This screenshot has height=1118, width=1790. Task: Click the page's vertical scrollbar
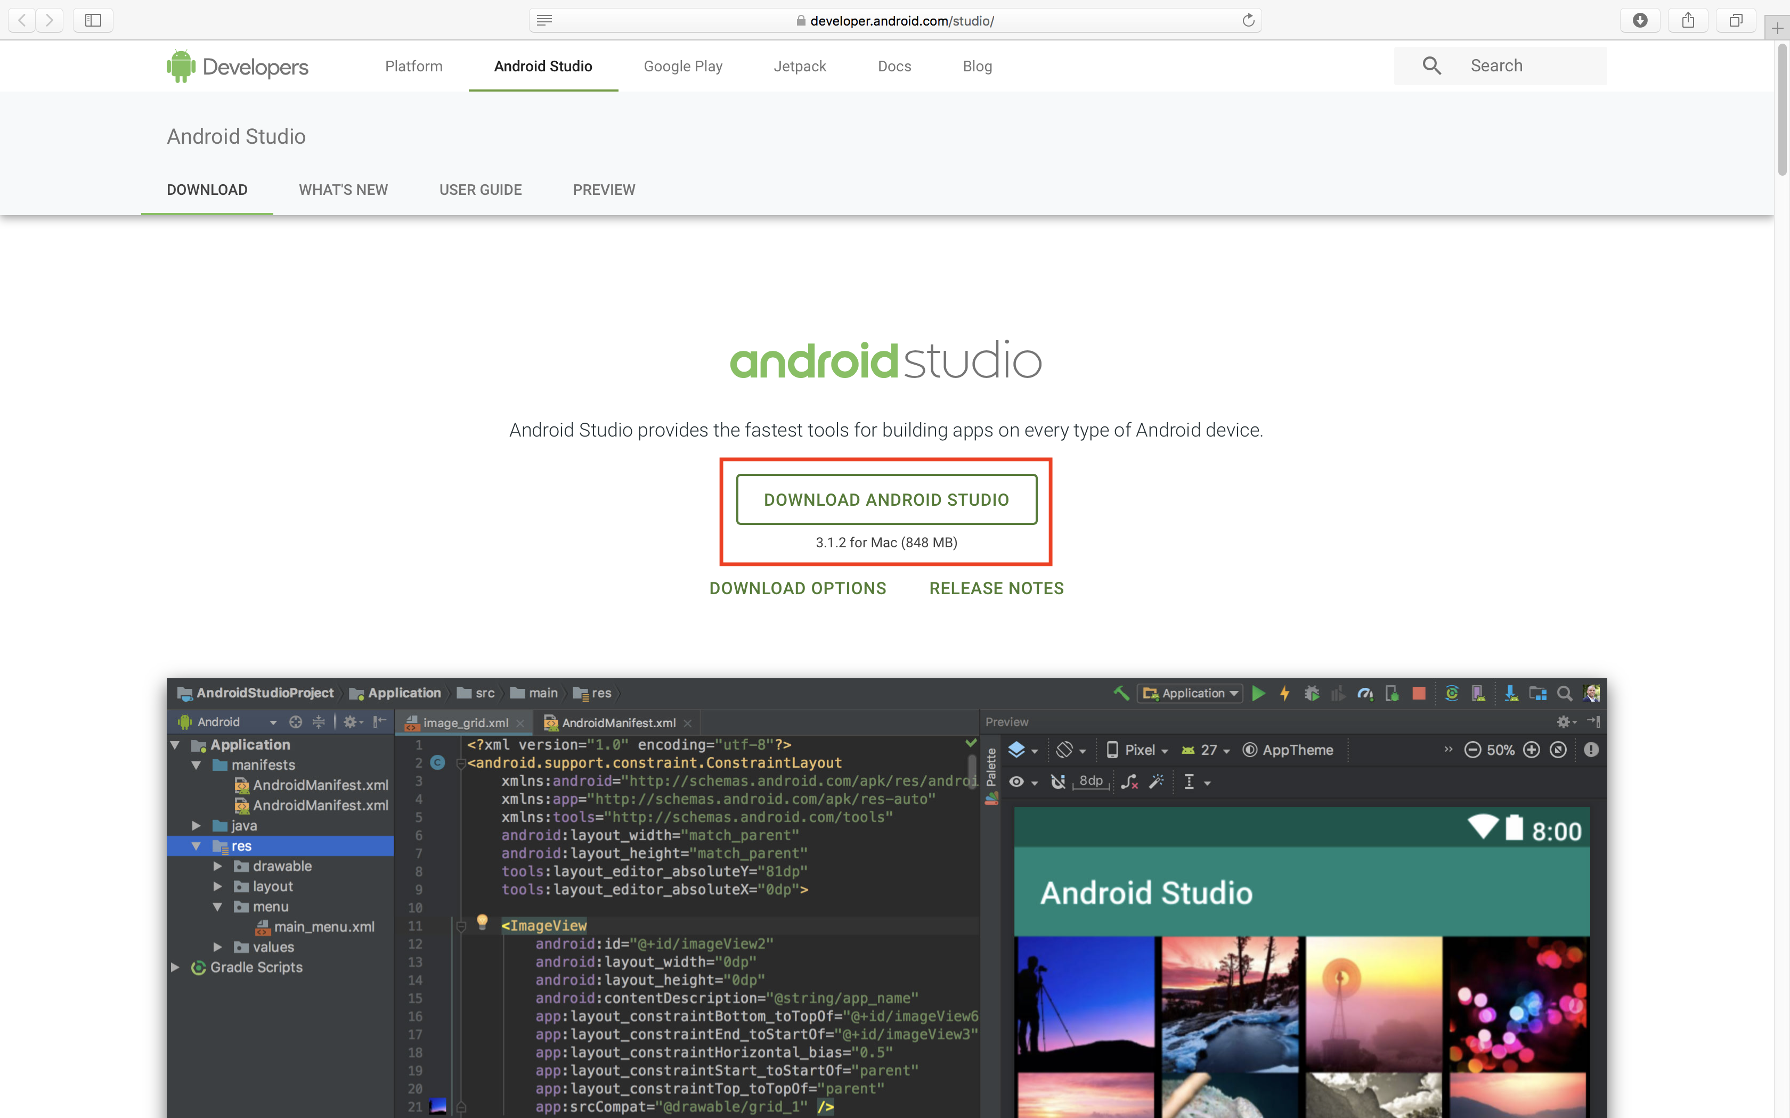[1782, 111]
